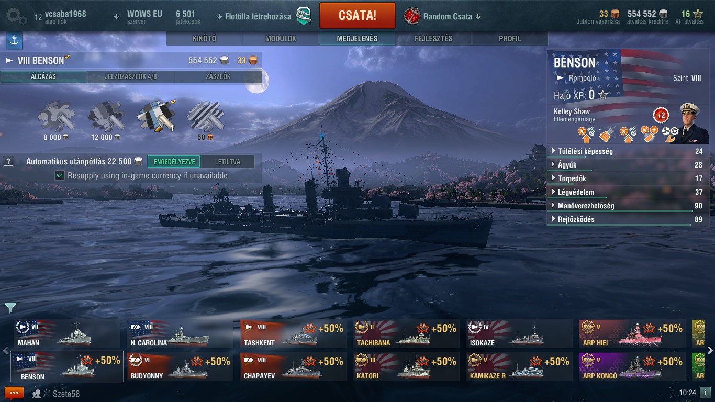Screen dimensions: 715x402
Task: Click the auto-resupply help question mark
Action: coord(8,162)
